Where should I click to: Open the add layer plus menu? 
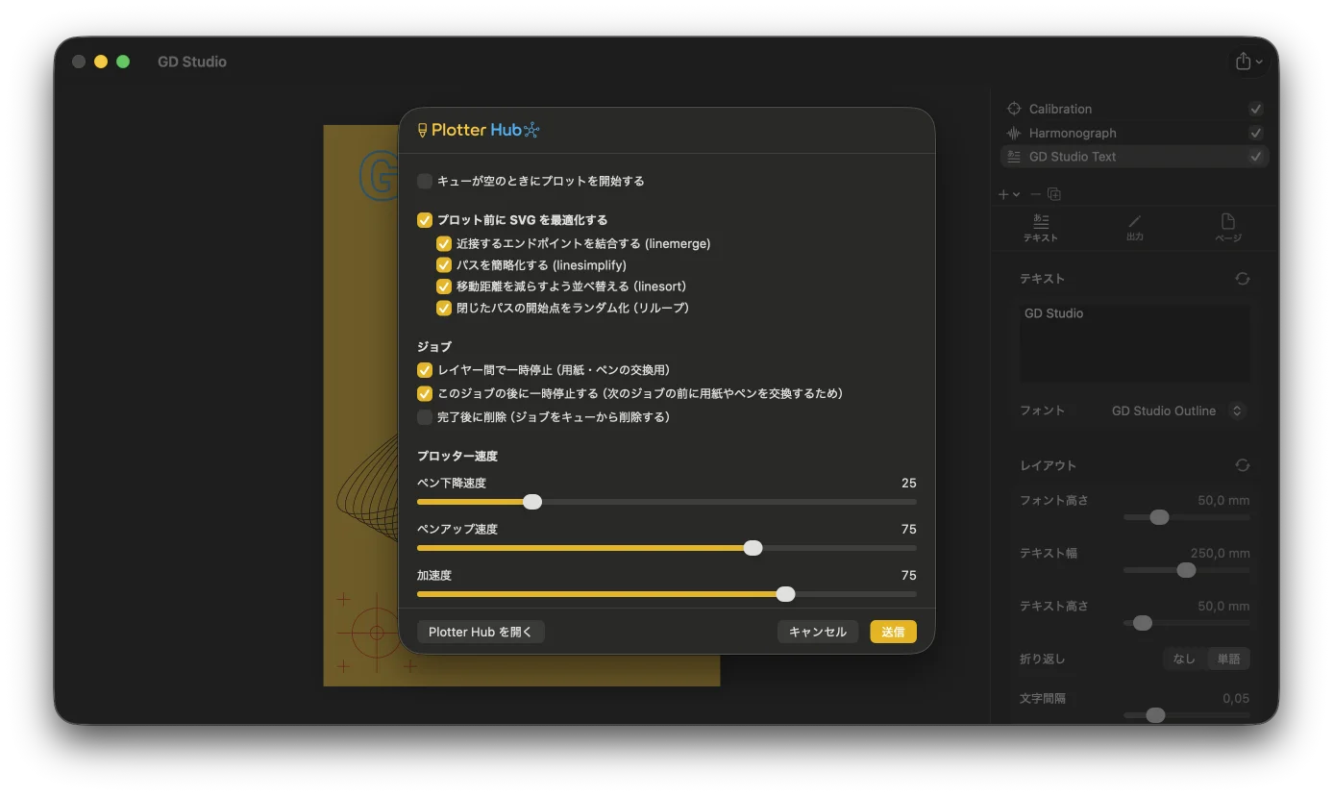(1009, 194)
